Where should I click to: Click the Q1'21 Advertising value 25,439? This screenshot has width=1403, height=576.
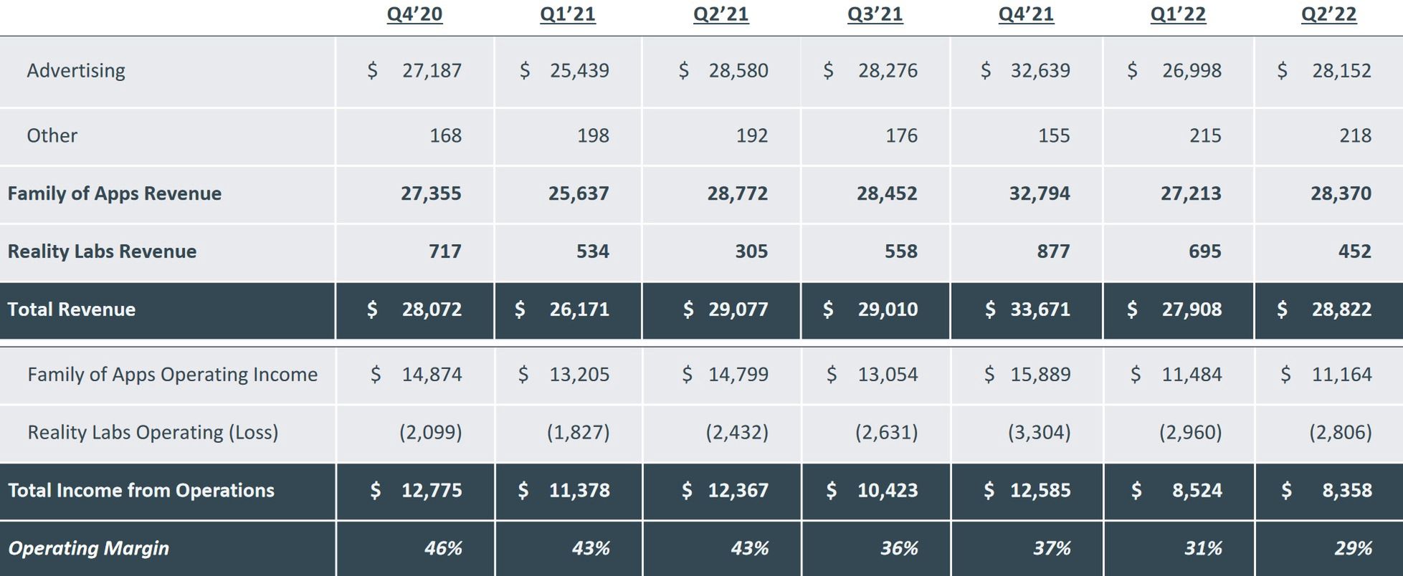pos(579,70)
